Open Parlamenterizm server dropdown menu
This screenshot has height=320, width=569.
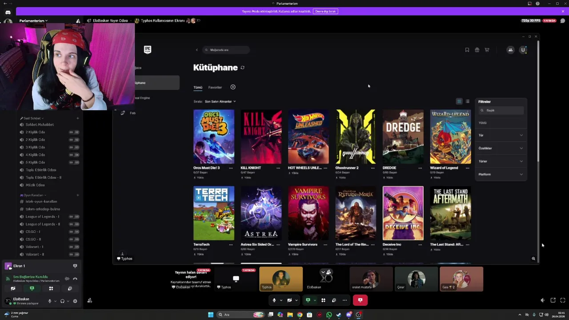coord(33,21)
